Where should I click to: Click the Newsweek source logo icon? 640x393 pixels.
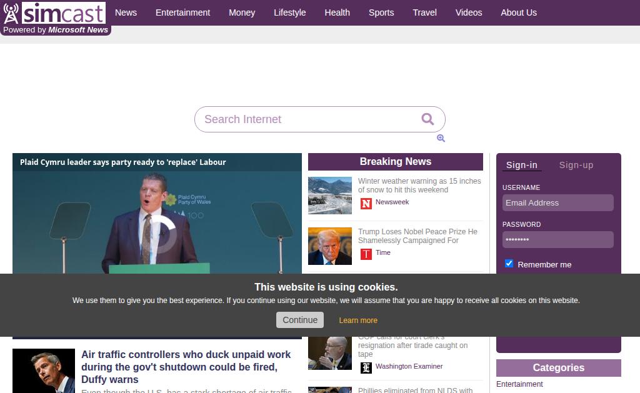(366, 203)
